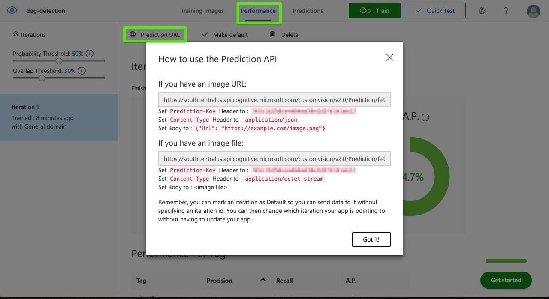Open the help question mark
This screenshot has width=549, height=299.
(506, 10)
